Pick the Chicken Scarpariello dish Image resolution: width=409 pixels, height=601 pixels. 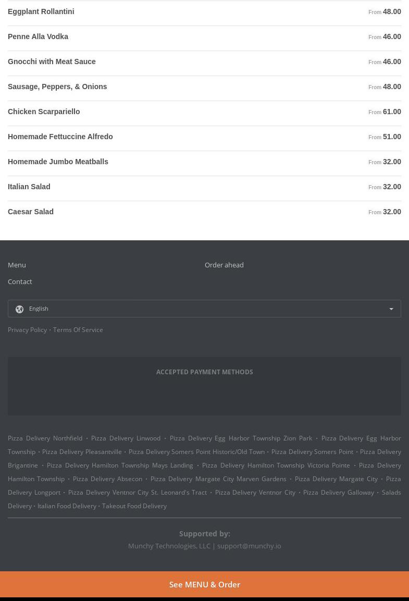[x=44, y=112]
